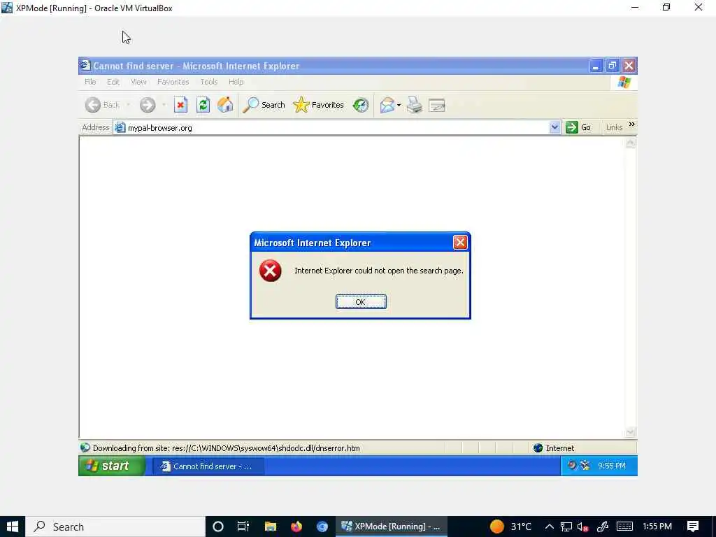Open the History clock icon
The image size is (716, 537).
click(361, 105)
